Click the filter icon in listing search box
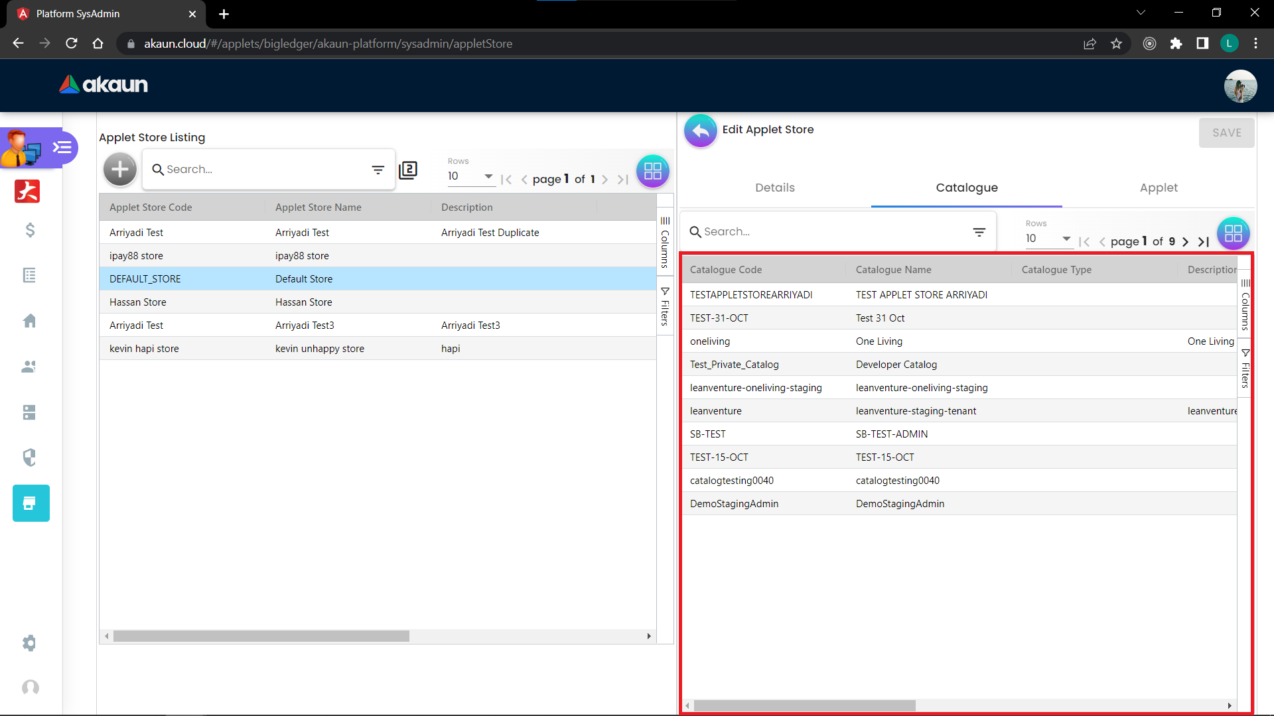 pos(378,170)
